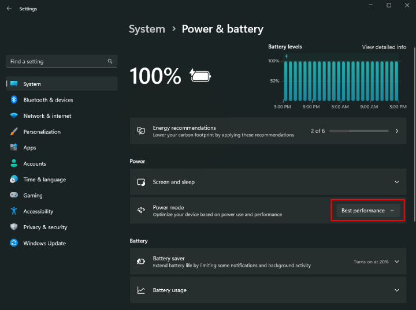Image resolution: width=416 pixels, height=310 pixels.
Task: Click the charging bolt in battery chart
Action: click(287, 56)
